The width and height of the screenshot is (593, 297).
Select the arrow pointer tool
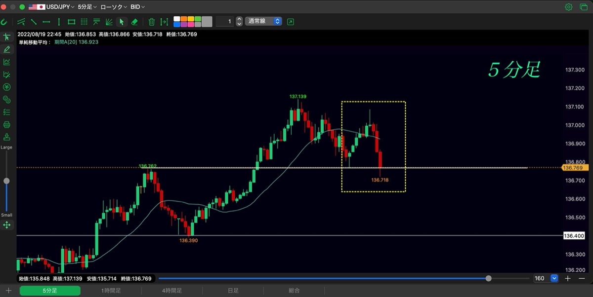pos(122,22)
